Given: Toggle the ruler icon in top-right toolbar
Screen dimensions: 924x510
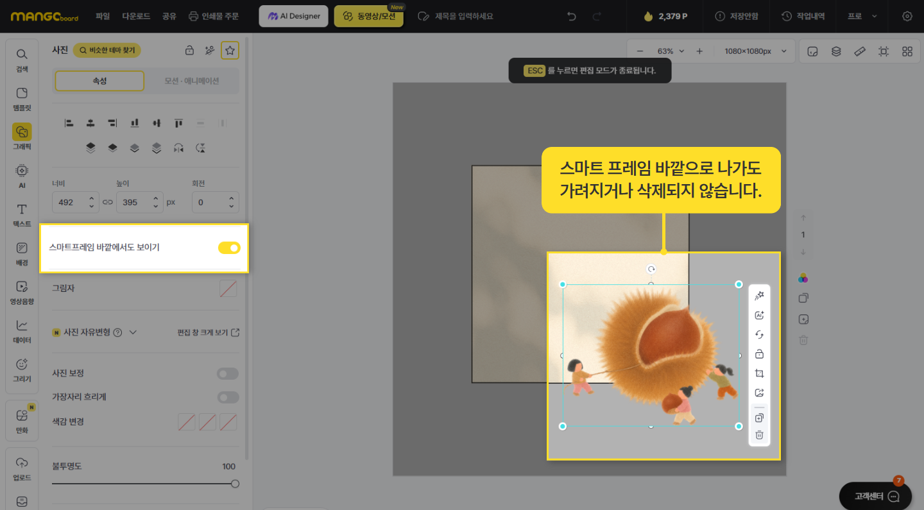Looking at the screenshot, I should [860, 51].
